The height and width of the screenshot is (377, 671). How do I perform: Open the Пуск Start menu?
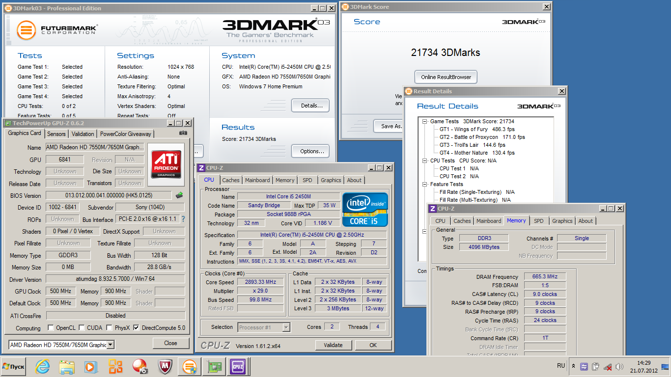pyautogui.click(x=13, y=366)
